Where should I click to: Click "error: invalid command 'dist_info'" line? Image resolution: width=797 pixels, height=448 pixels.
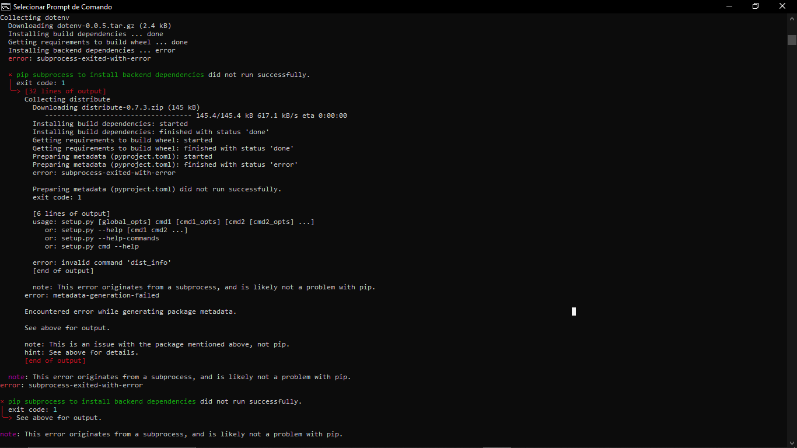click(102, 262)
